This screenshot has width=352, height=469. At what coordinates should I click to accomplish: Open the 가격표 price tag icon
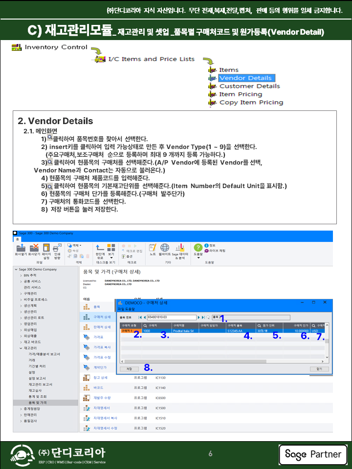[87, 337]
